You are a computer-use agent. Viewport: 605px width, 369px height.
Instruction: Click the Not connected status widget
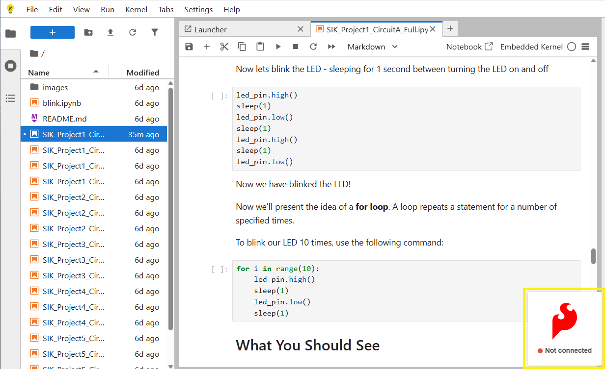click(x=564, y=328)
